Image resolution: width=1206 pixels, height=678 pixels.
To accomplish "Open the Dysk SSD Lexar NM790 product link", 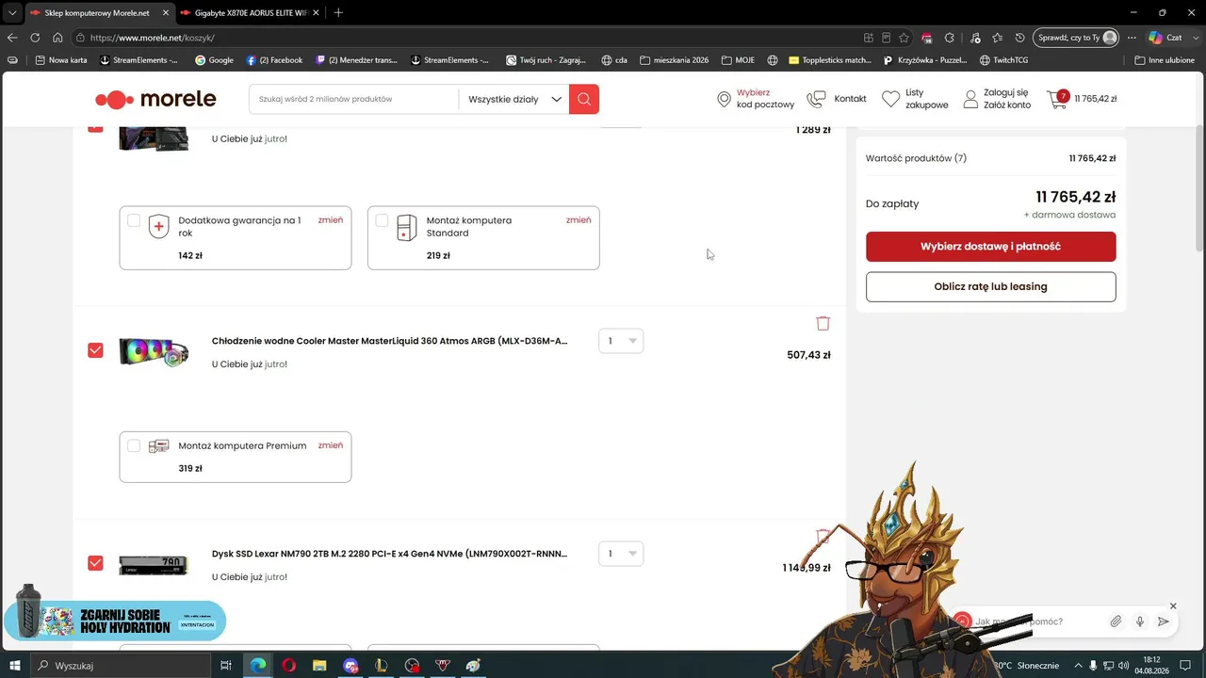I will 390,554.
